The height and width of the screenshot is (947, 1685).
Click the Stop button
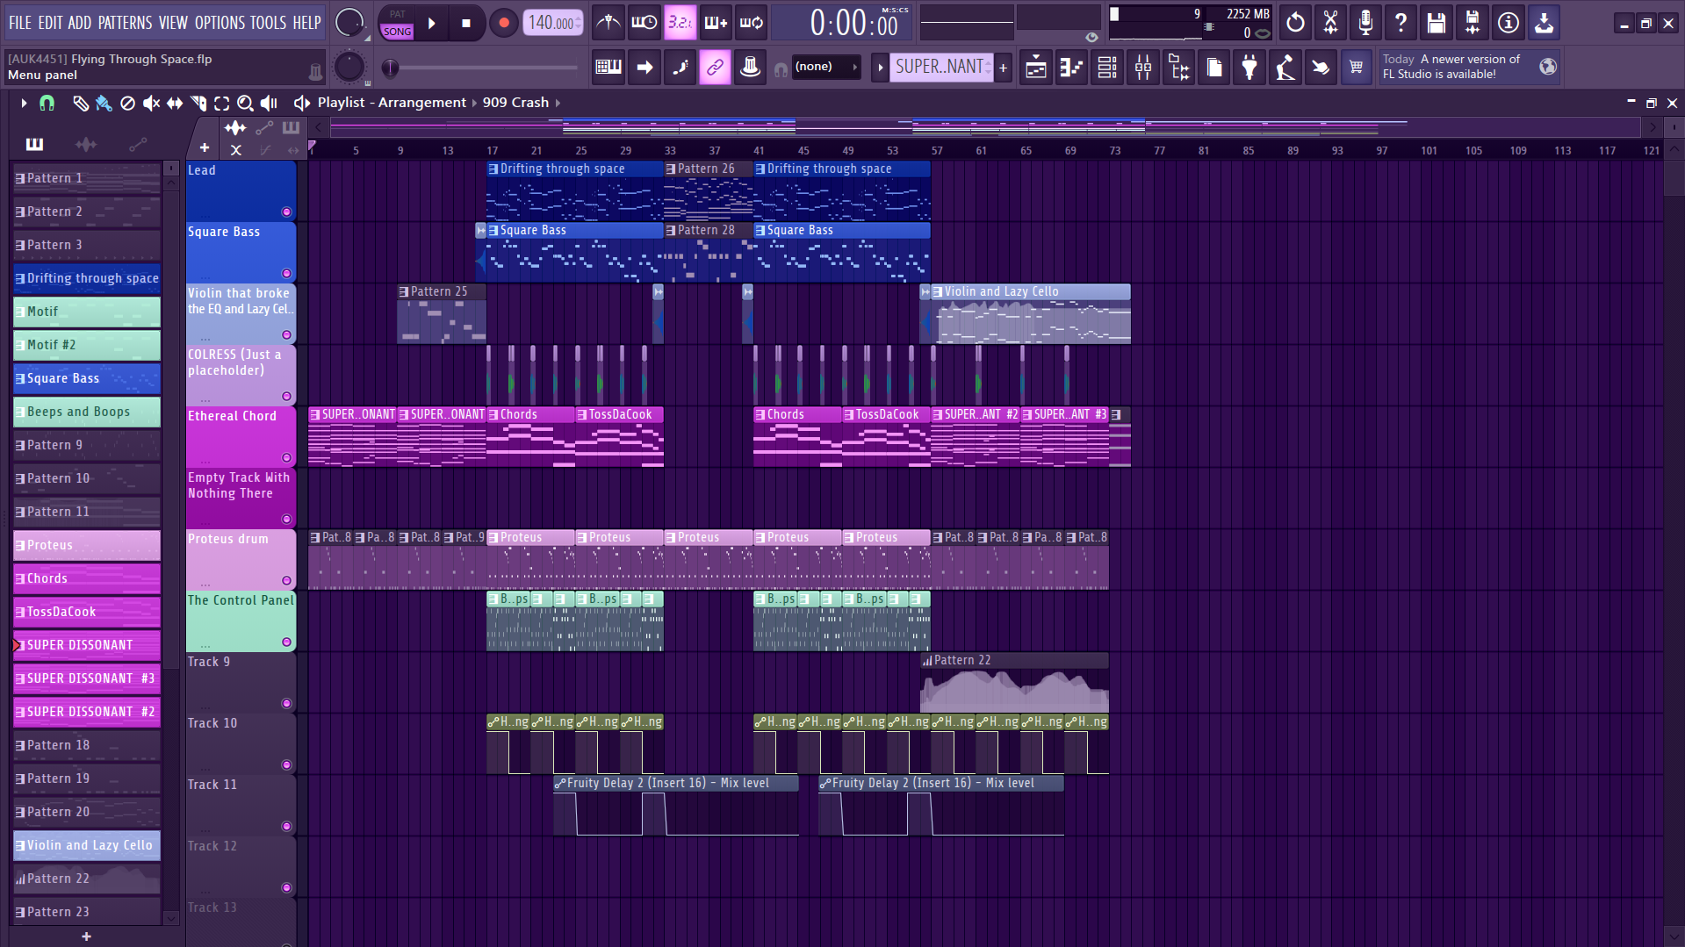click(x=466, y=24)
